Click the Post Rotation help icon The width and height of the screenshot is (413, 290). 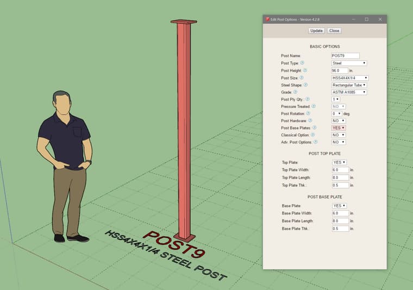[x=308, y=114]
